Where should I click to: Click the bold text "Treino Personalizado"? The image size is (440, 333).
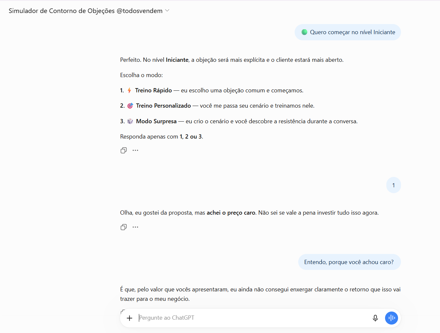pos(164,106)
